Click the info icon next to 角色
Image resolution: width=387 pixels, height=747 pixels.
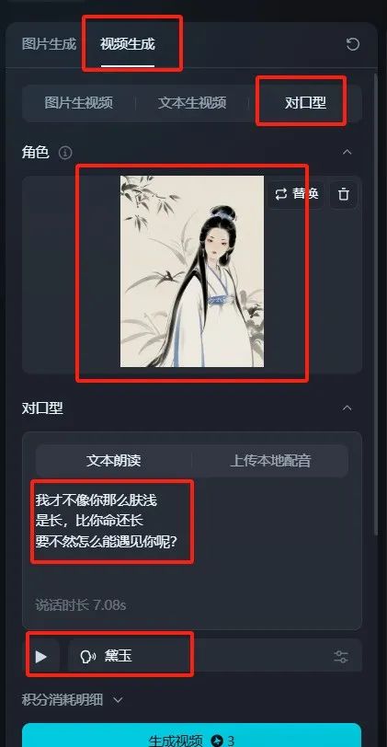click(65, 153)
